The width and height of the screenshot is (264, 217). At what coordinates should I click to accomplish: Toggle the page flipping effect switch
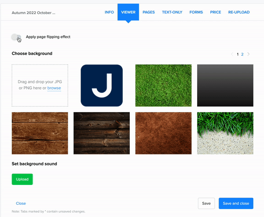click(16, 37)
